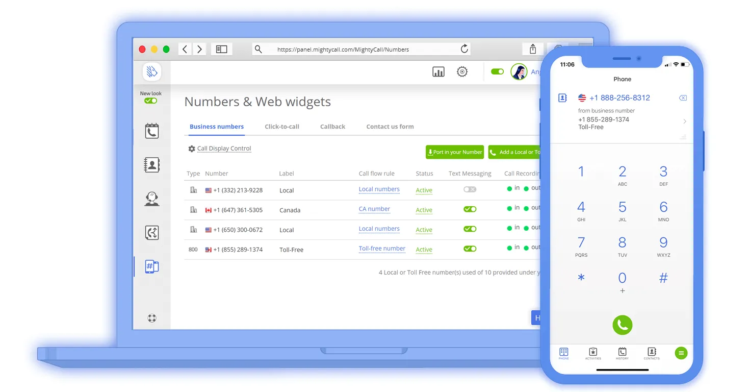Open Active status for (332) 213-9228
Image resolution: width=748 pixels, height=392 pixels.
pyautogui.click(x=424, y=190)
